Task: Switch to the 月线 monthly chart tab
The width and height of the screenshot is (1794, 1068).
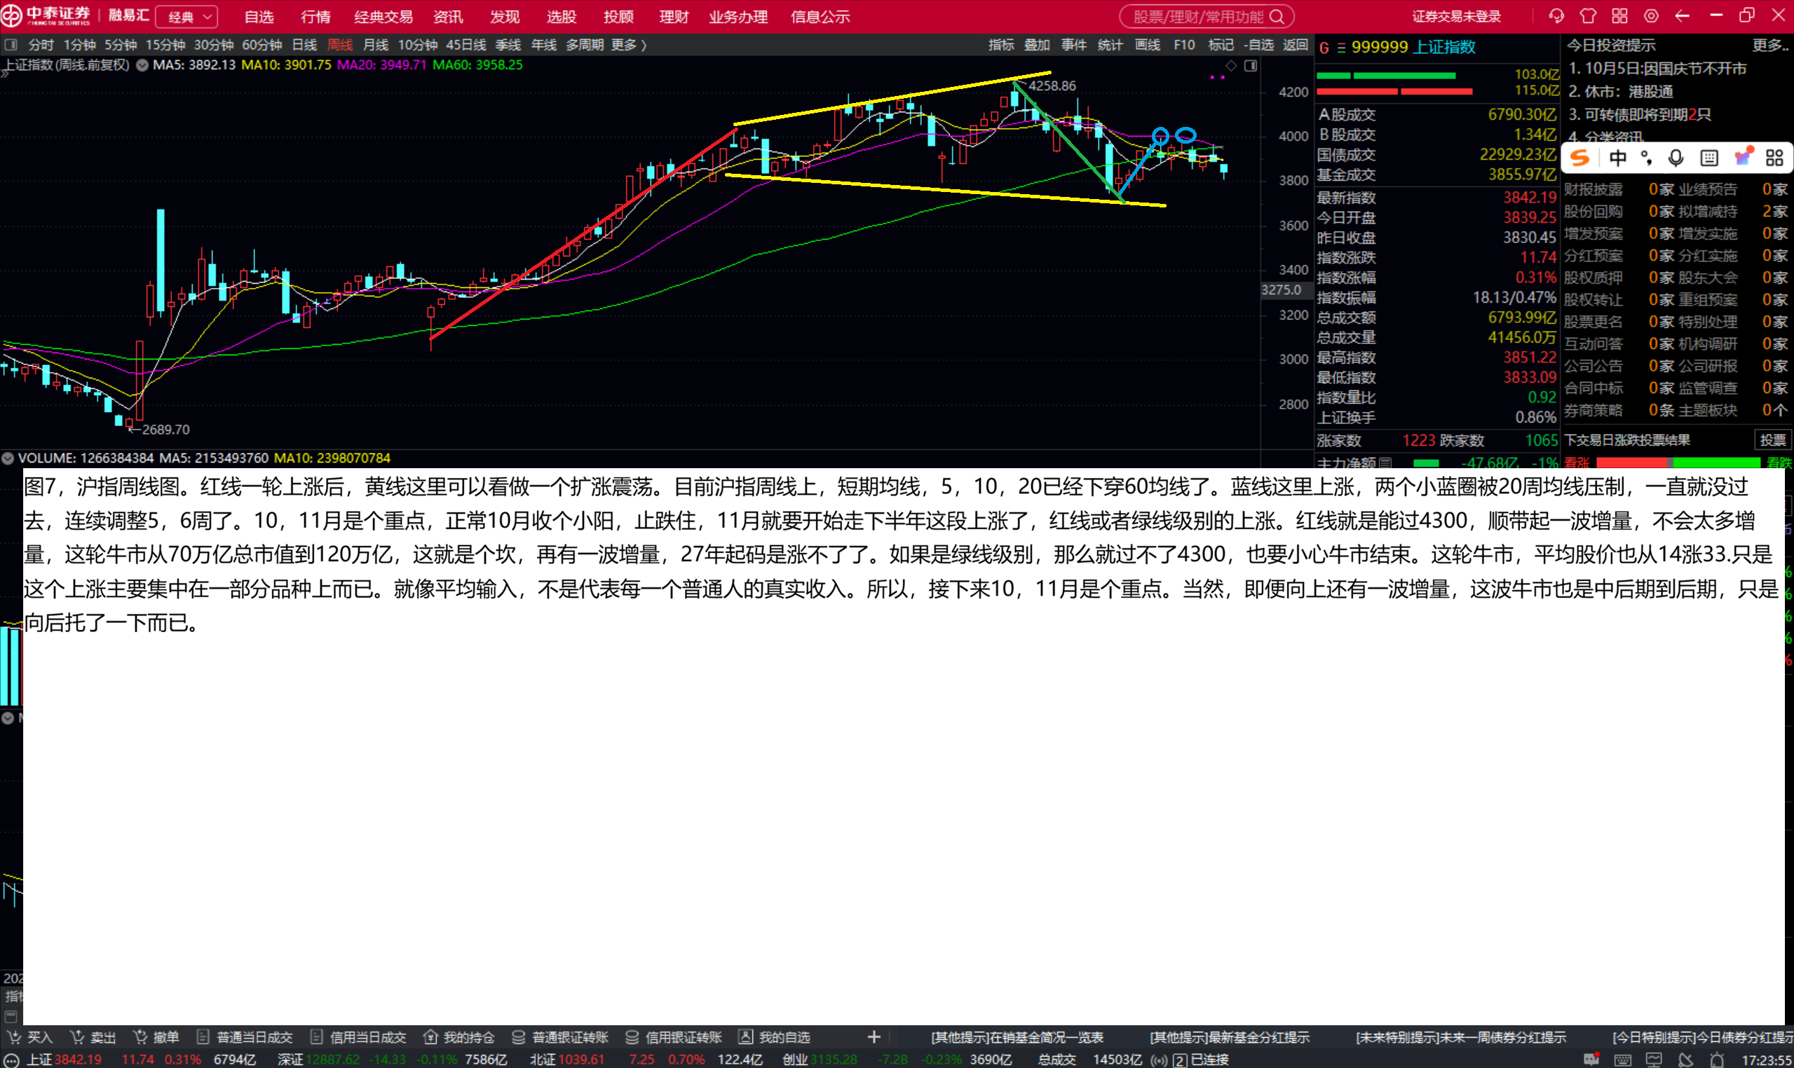Action: 375,45
